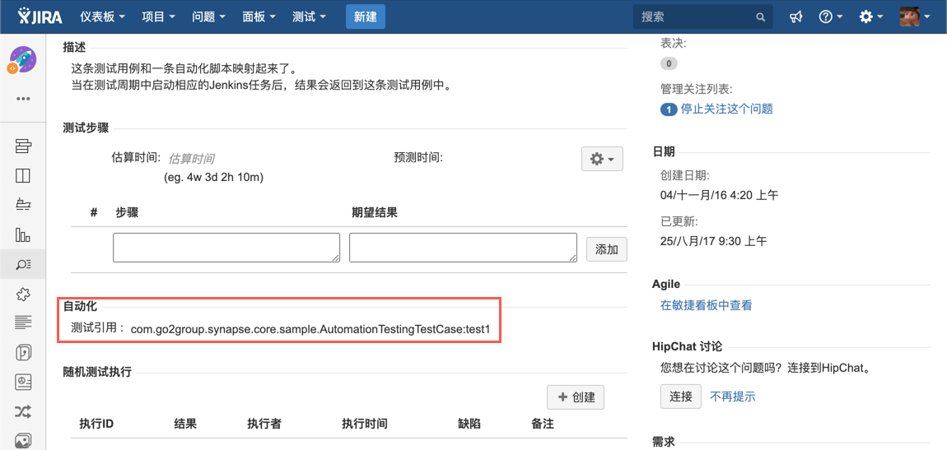Open the administration gear menu in header
947x450 pixels.
870,16
